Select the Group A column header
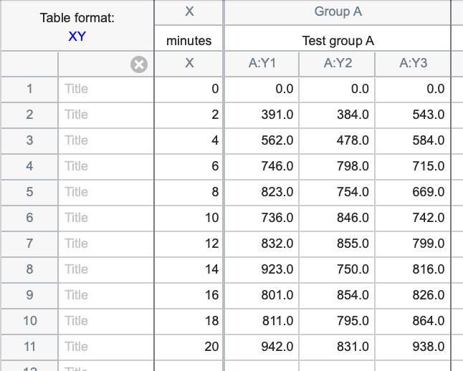Image resolution: width=463 pixels, height=371 pixels. pyautogui.click(x=337, y=11)
